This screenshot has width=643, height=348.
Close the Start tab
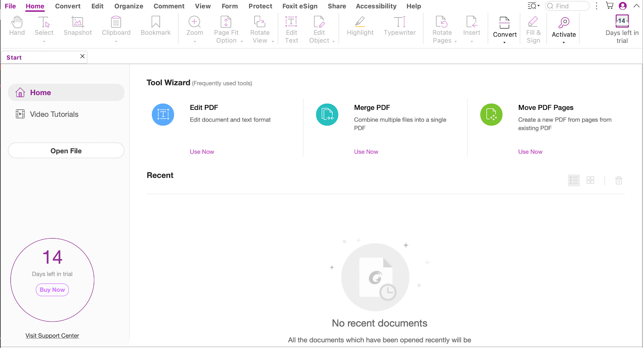coord(82,56)
